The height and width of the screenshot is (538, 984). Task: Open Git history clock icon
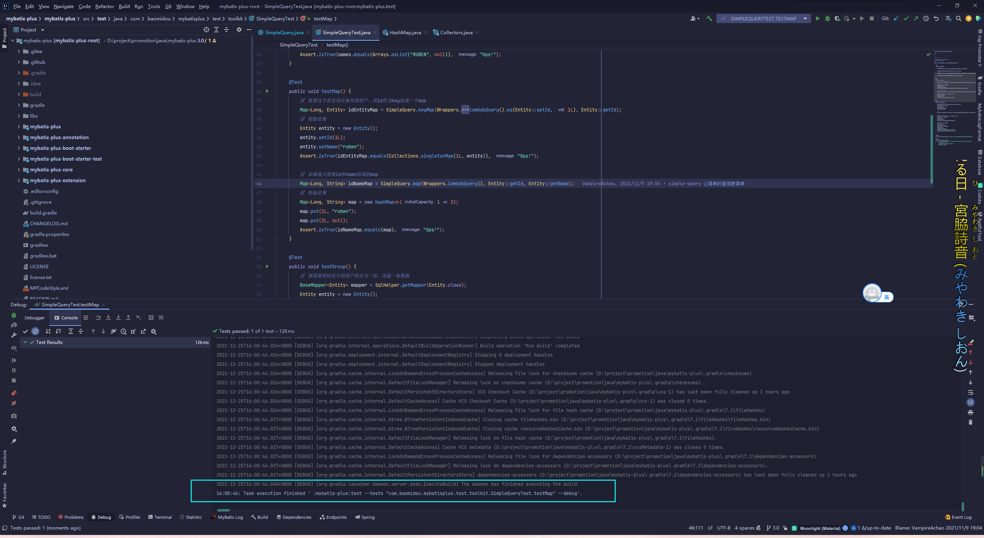click(x=926, y=18)
